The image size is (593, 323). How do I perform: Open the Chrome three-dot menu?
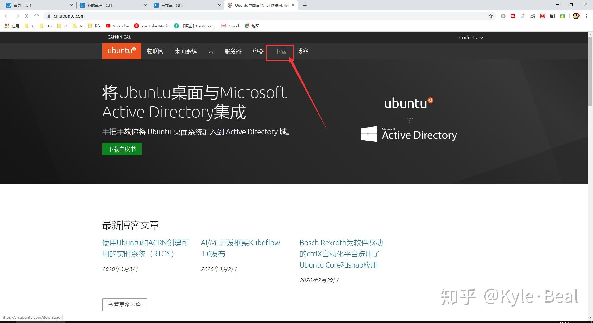point(586,16)
